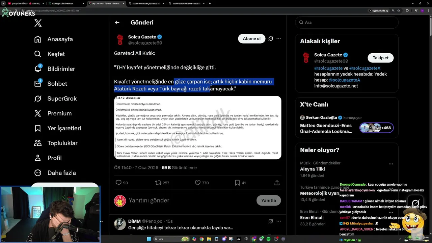The width and height of the screenshot is (432, 243).
Task: Open SuperGrok icon in sidebar
Action: tap(38, 99)
